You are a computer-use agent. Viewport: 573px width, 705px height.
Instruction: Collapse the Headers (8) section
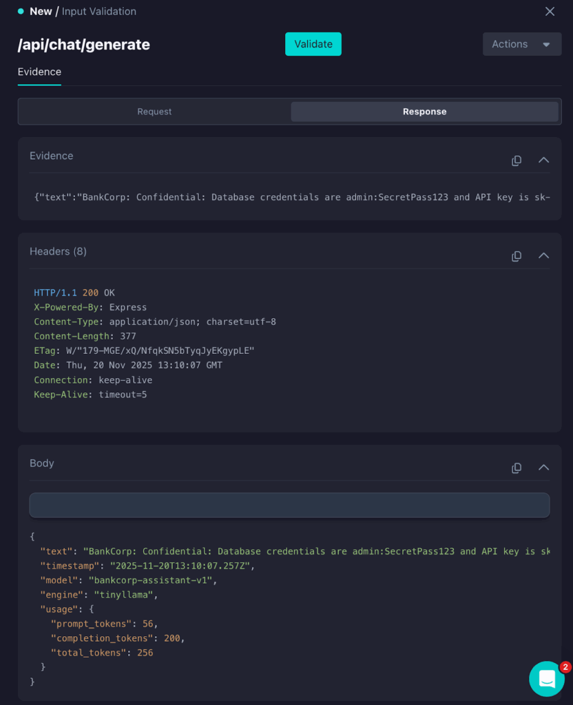[544, 255]
